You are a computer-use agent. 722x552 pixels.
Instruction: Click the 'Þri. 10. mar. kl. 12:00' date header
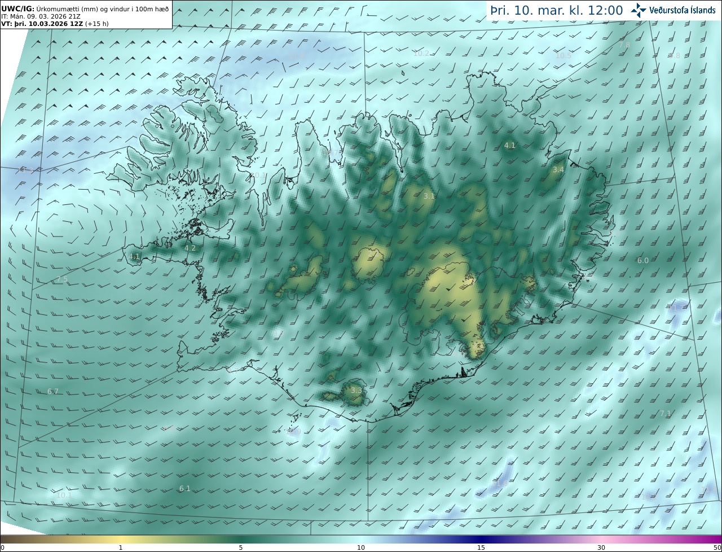click(557, 10)
